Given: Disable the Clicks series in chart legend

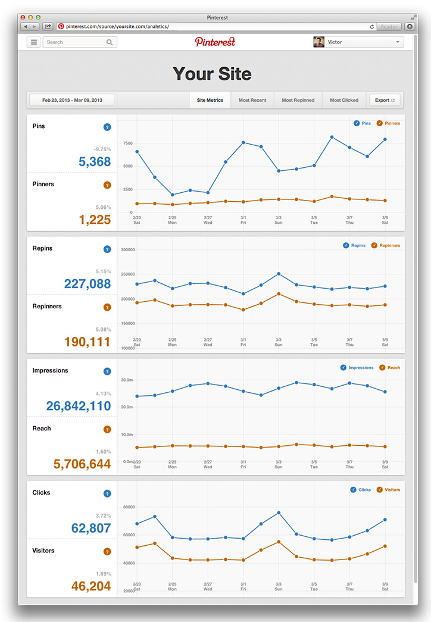Looking at the screenshot, I should coord(353,490).
